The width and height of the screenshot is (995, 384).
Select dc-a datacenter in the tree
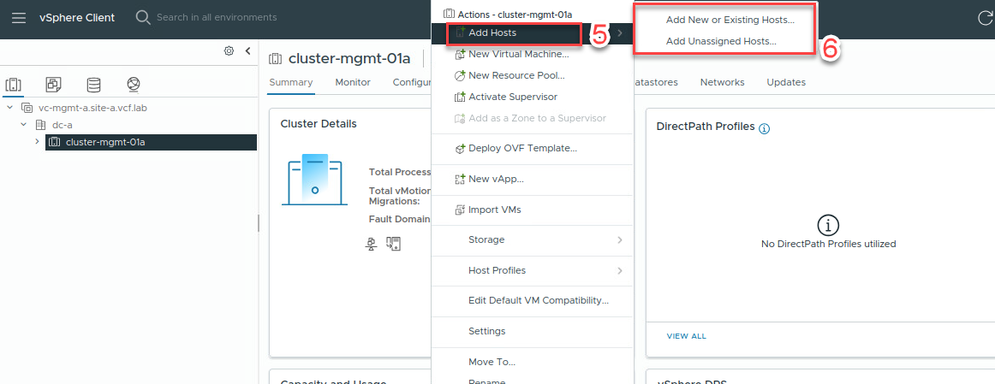coord(63,125)
